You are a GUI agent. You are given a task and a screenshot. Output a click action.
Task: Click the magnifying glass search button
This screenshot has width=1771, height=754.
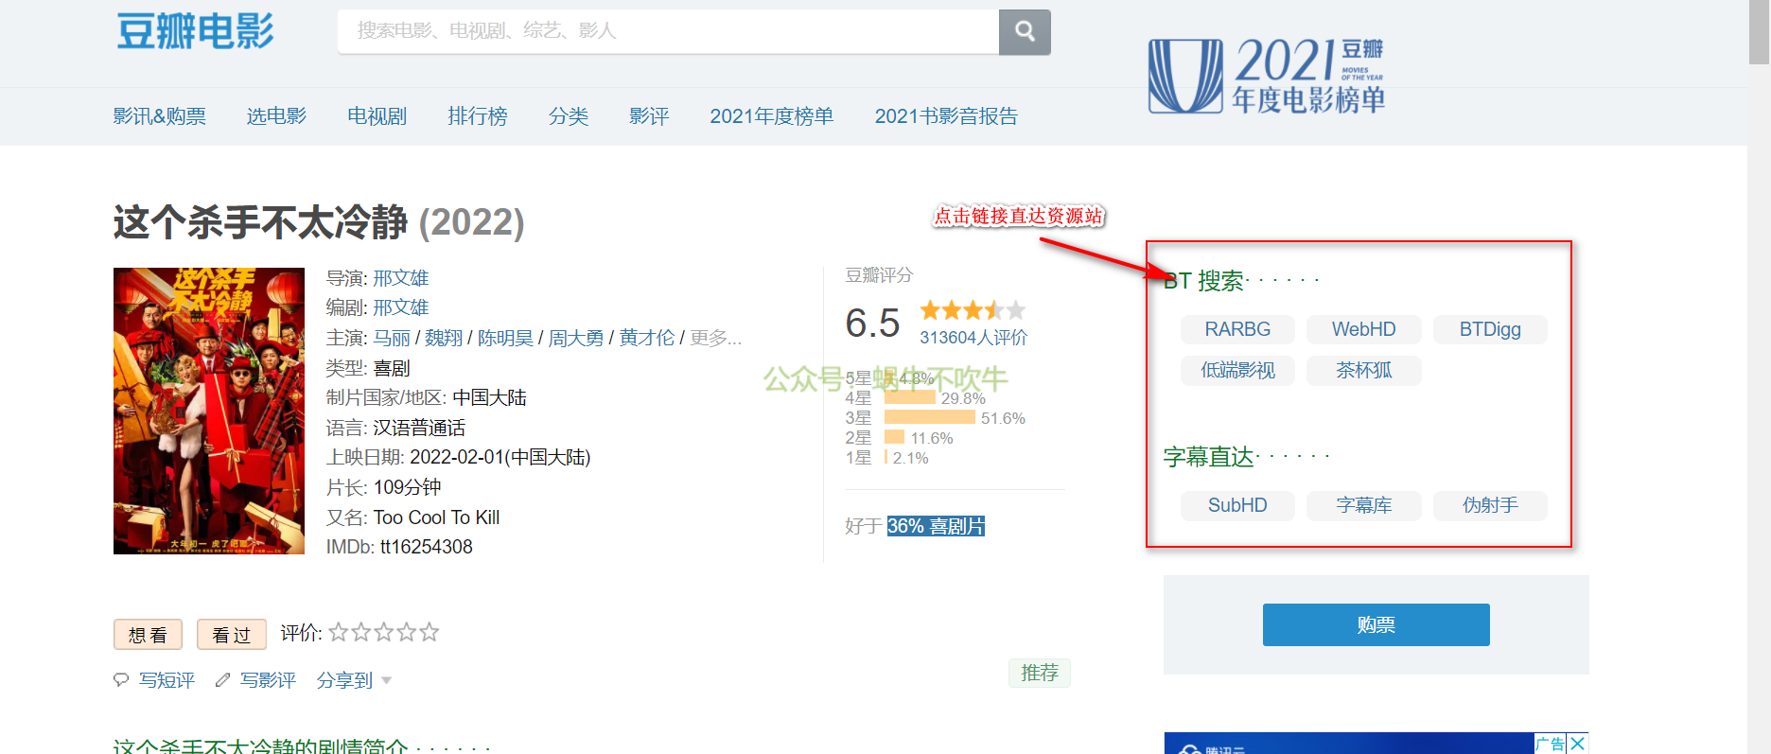click(1024, 31)
